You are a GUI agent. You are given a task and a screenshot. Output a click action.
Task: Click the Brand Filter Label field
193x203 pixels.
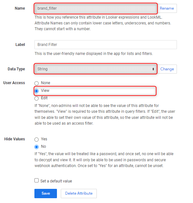pos(106,45)
